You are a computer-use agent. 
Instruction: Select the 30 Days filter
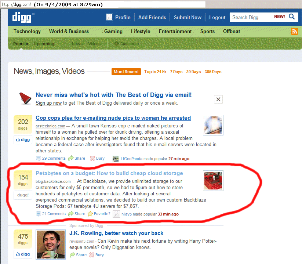(193, 72)
